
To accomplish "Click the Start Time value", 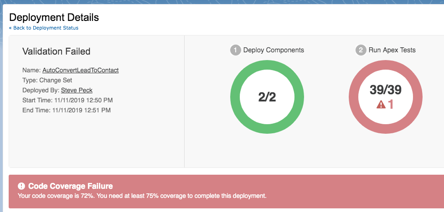I will 83,100.
